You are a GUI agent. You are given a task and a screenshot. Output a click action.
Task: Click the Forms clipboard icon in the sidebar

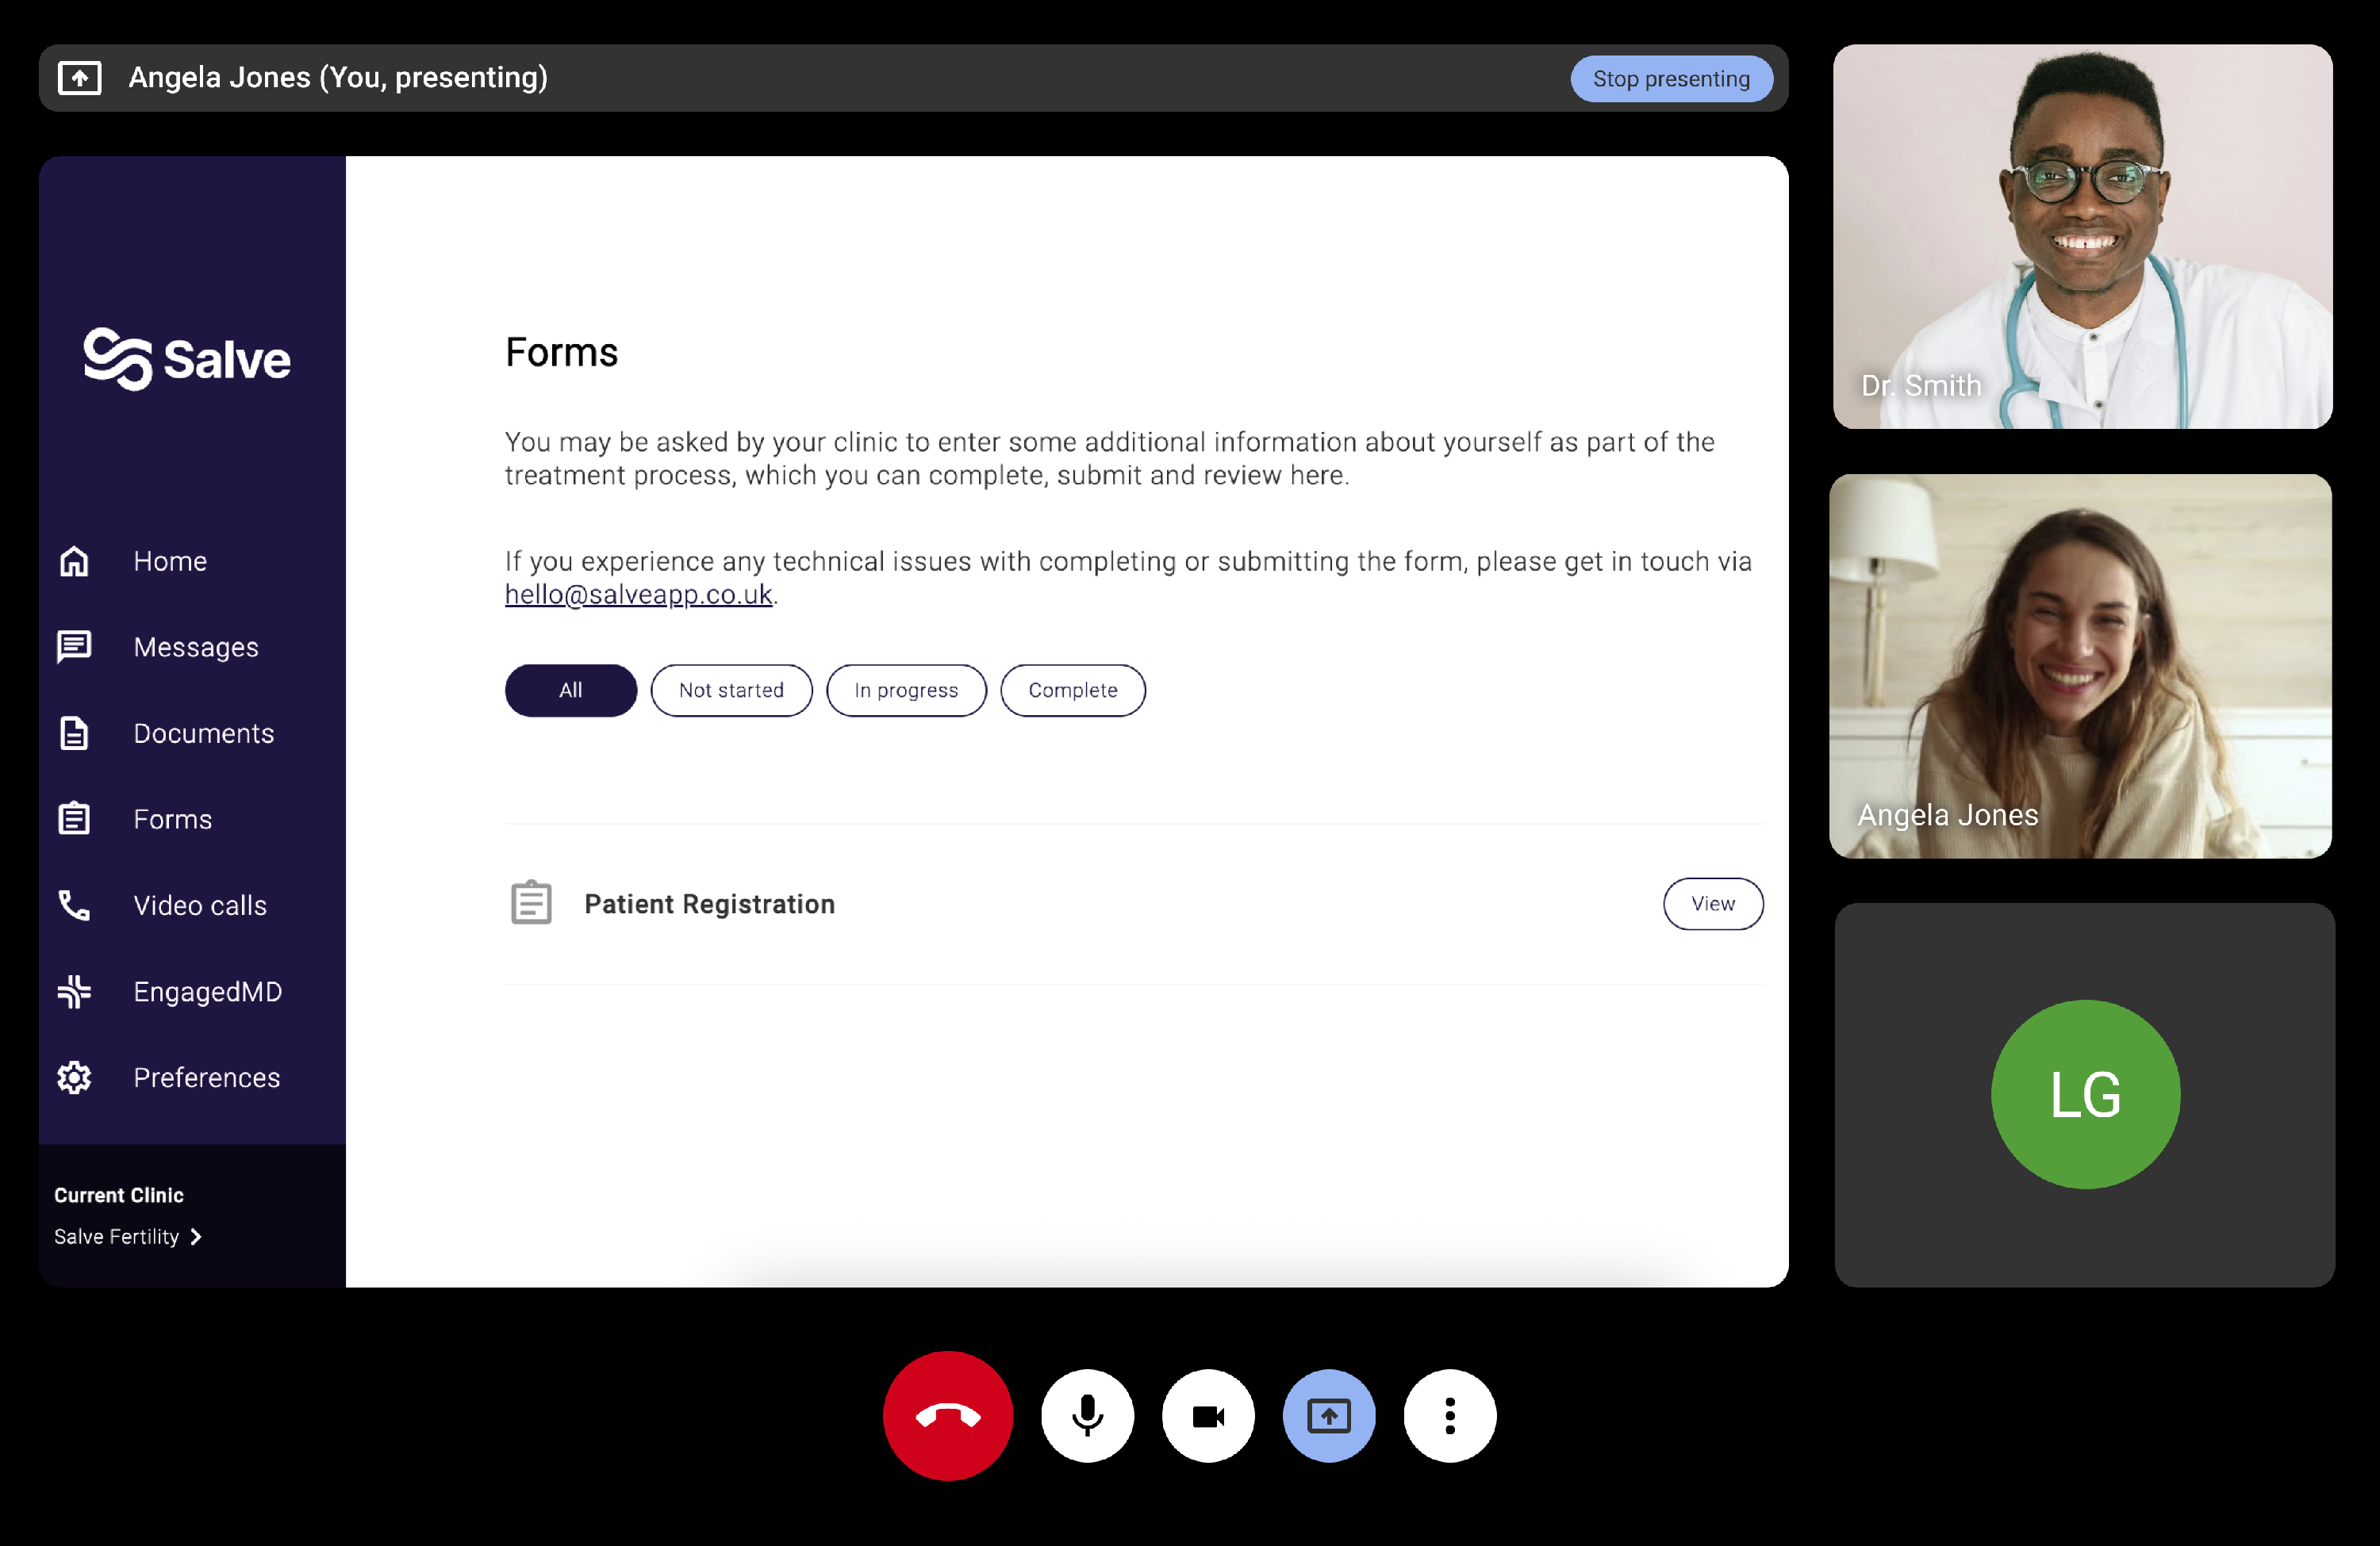point(74,820)
